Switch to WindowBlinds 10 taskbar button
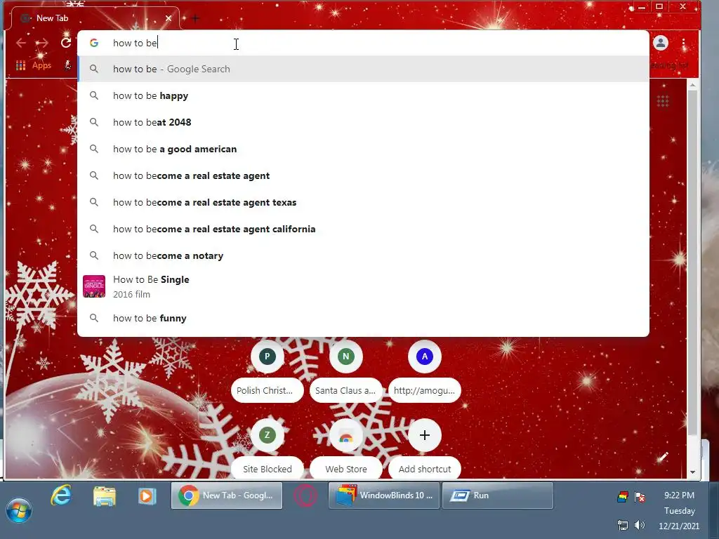The height and width of the screenshot is (539, 719). click(x=384, y=495)
